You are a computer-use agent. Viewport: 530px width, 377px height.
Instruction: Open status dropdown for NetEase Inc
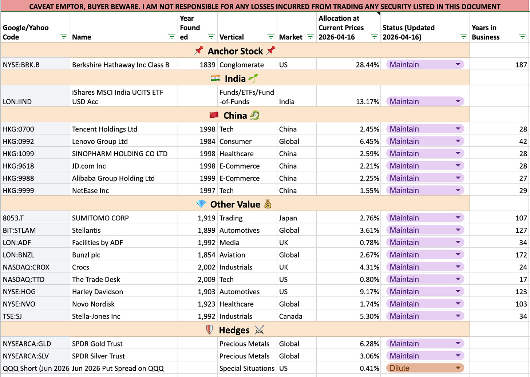(x=425, y=190)
